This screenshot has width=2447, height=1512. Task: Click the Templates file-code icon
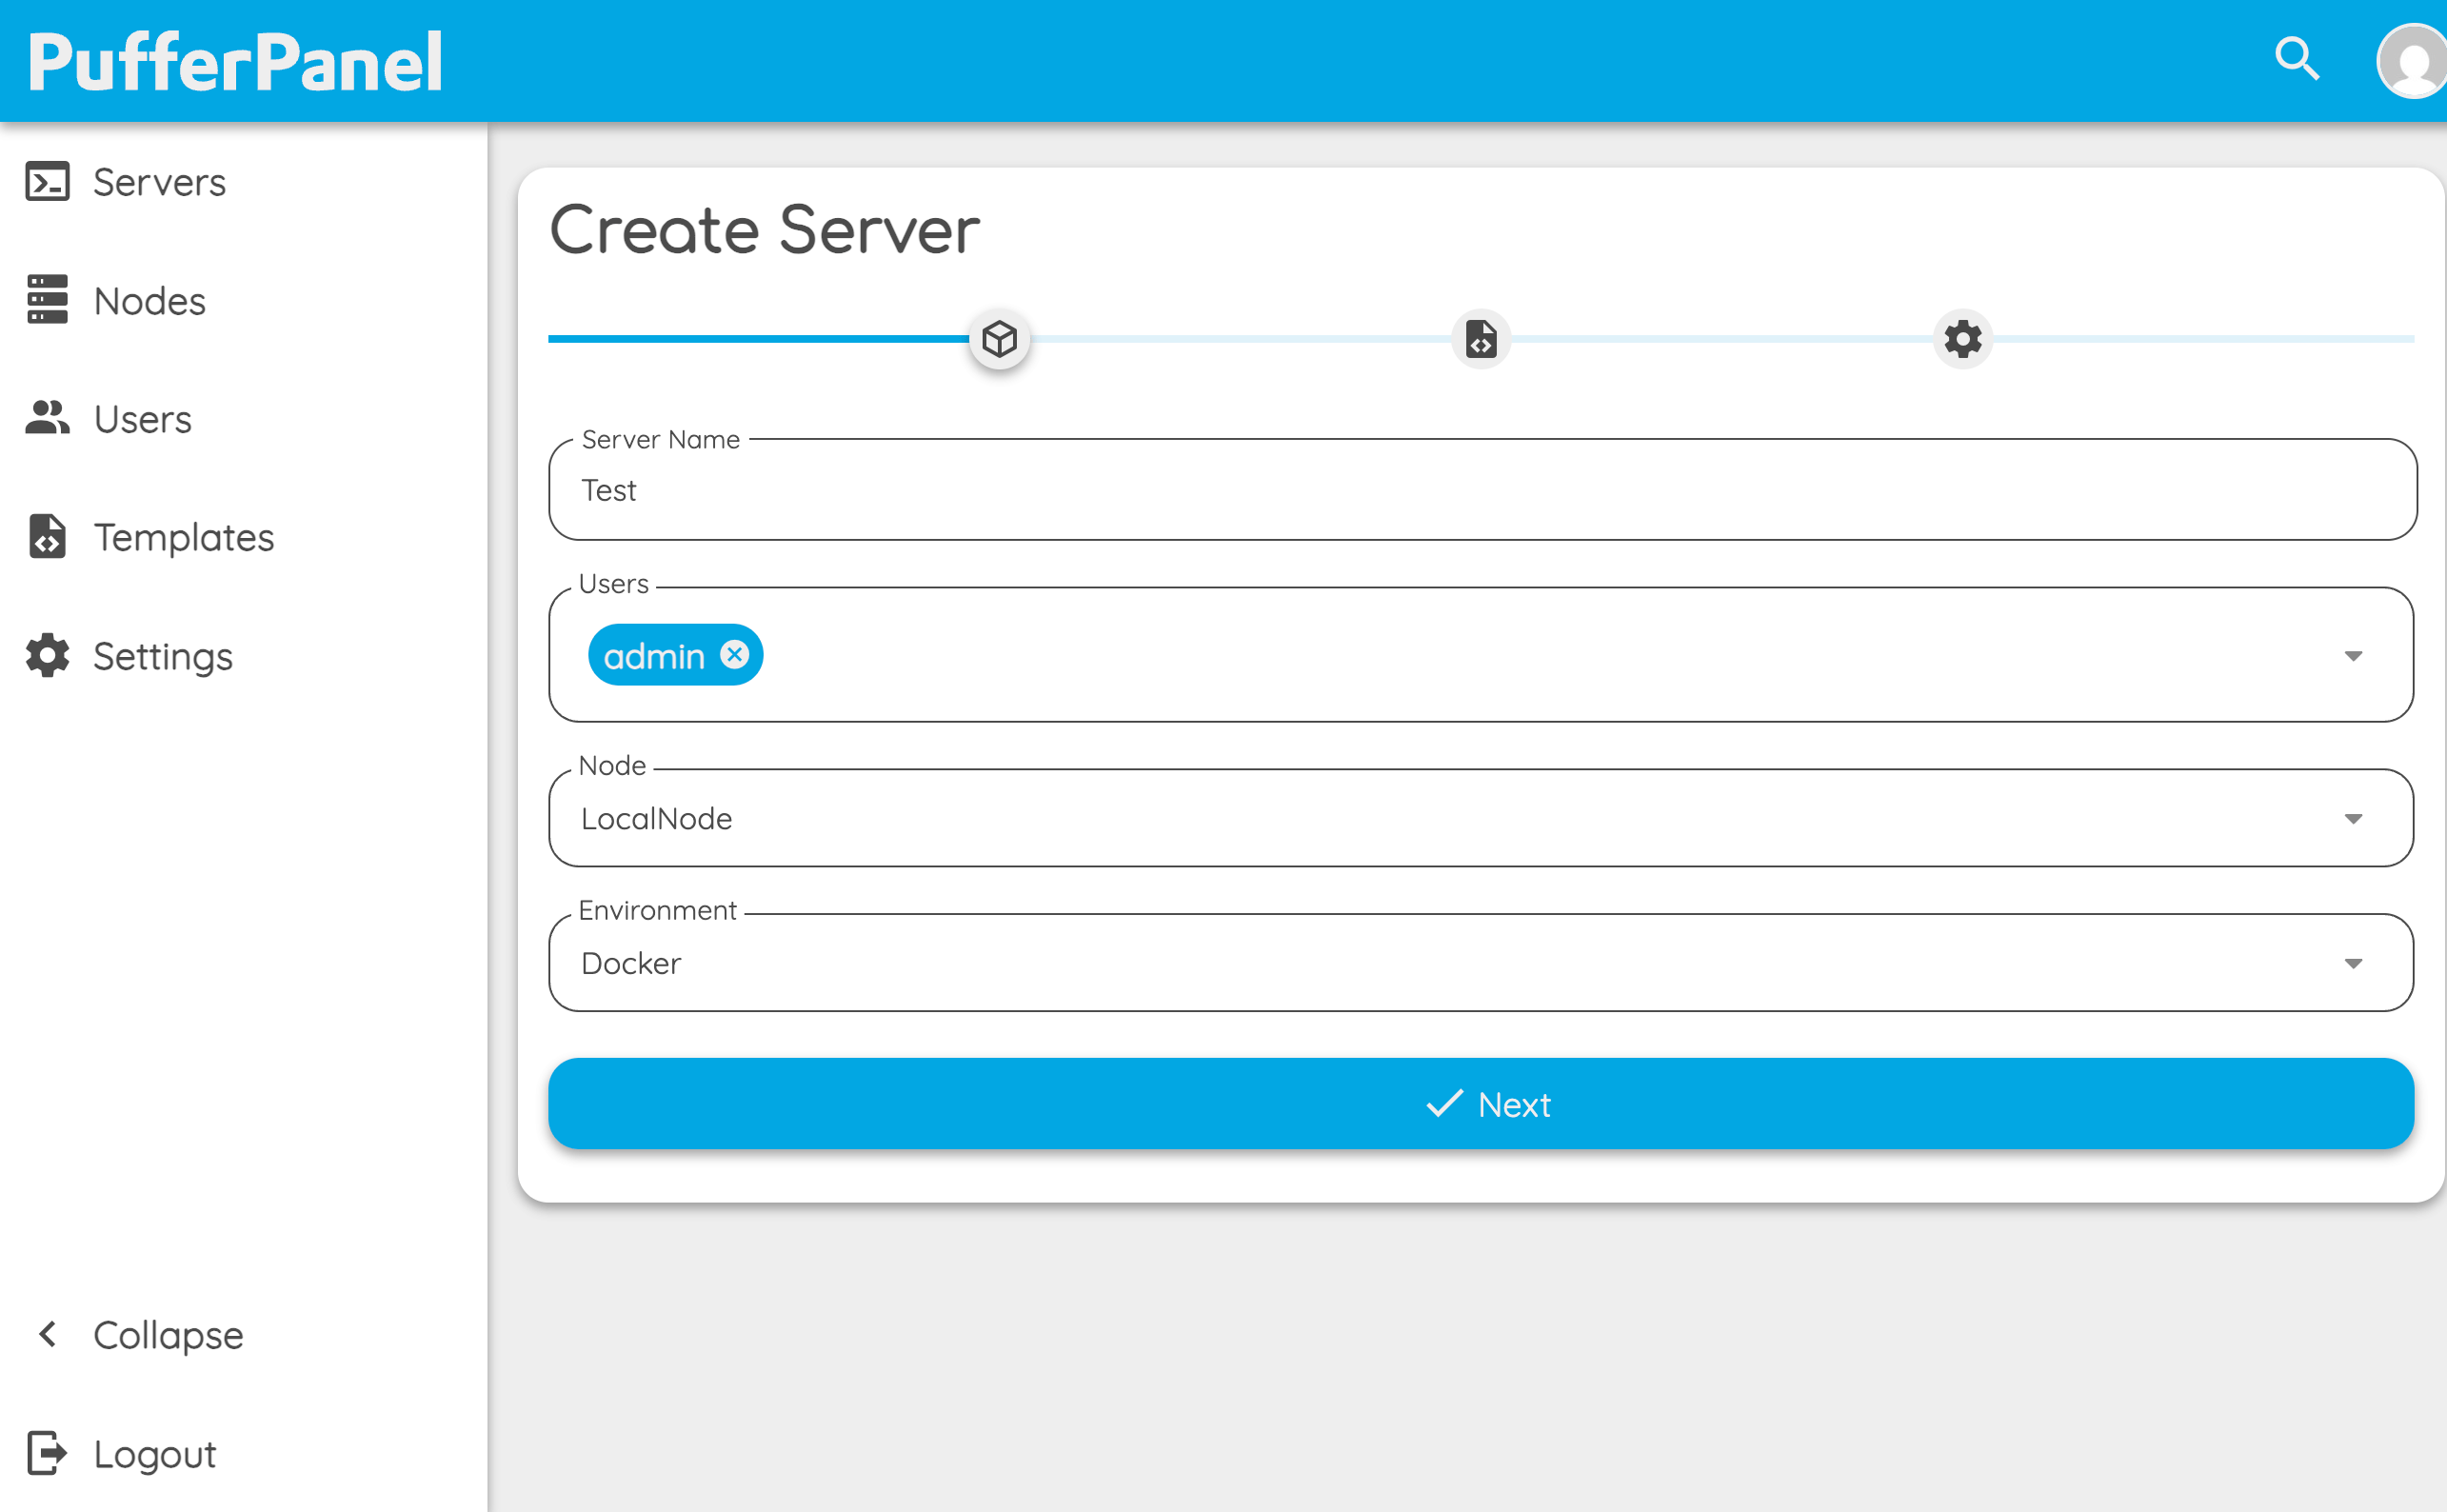pyautogui.click(x=47, y=536)
